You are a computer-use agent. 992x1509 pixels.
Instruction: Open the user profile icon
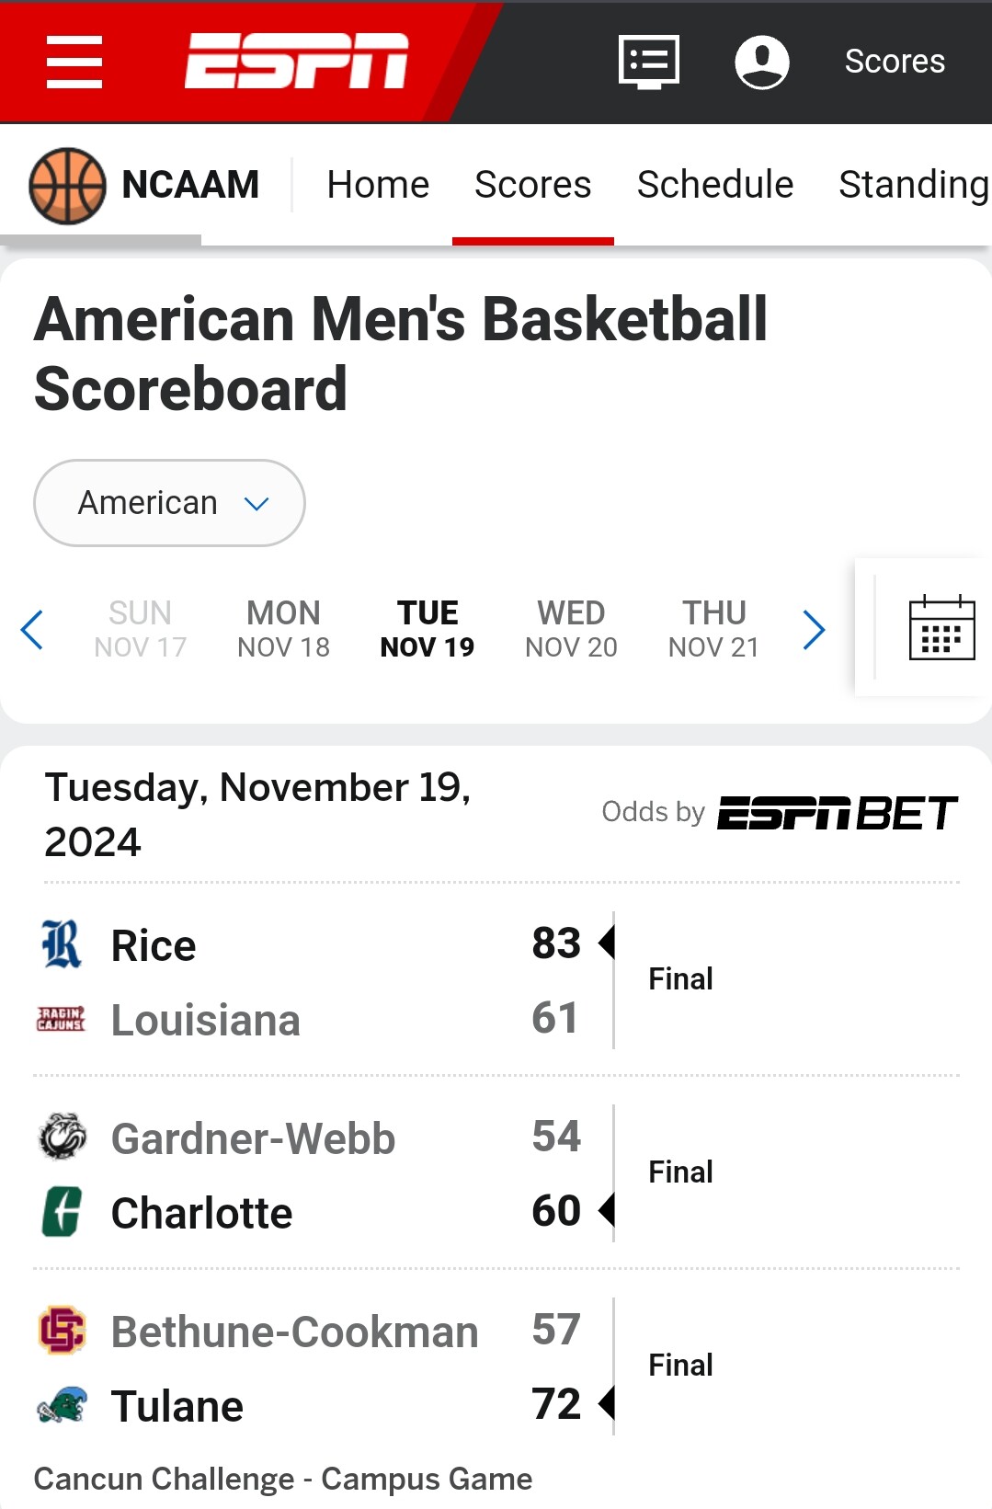pyautogui.click(x=762, y=62)
